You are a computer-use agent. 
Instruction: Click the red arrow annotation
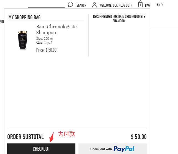52,137
